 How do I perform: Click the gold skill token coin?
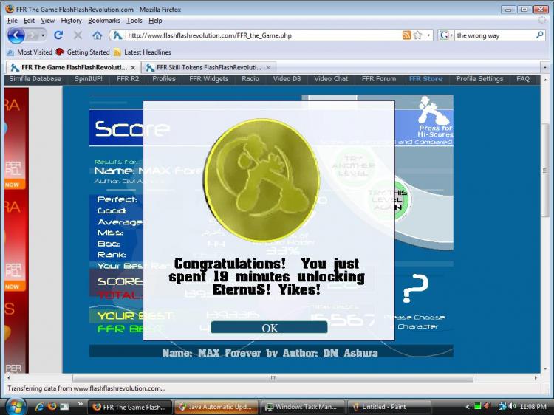tap(261, 180)
